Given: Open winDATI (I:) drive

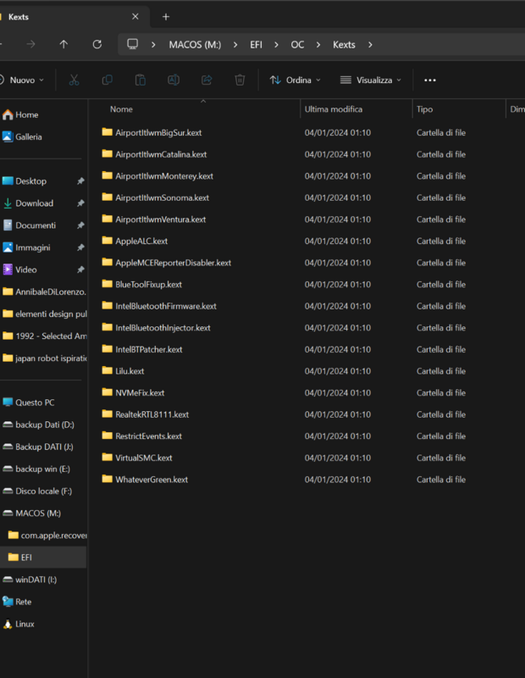Looking at the screenshot, I should click(30, 580).
